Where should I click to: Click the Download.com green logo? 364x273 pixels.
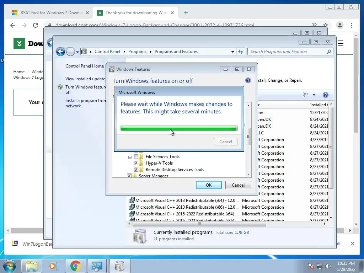coord(19,43)
